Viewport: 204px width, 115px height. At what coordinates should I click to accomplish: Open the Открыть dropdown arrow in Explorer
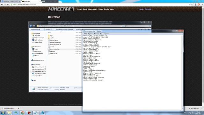52,29
